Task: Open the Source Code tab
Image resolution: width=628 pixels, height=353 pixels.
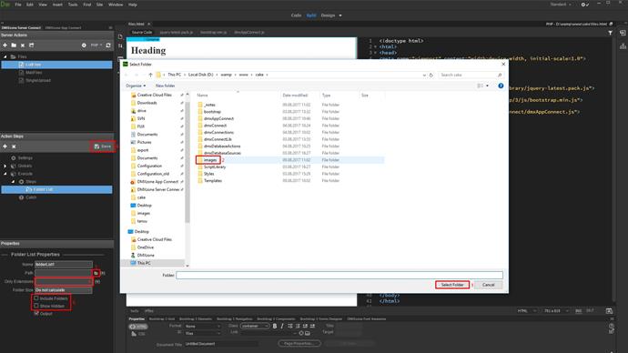Action: pyautogui.click(x=142, y=32)
